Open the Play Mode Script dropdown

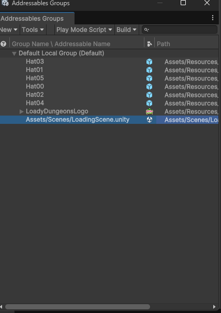pos(84,30)
